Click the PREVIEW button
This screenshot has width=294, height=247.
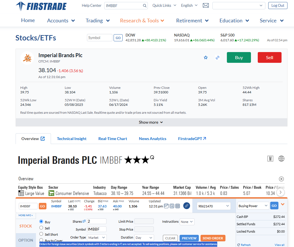189,238
